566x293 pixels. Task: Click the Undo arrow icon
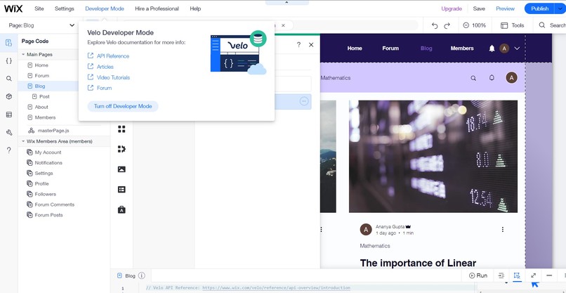[435, 25]
